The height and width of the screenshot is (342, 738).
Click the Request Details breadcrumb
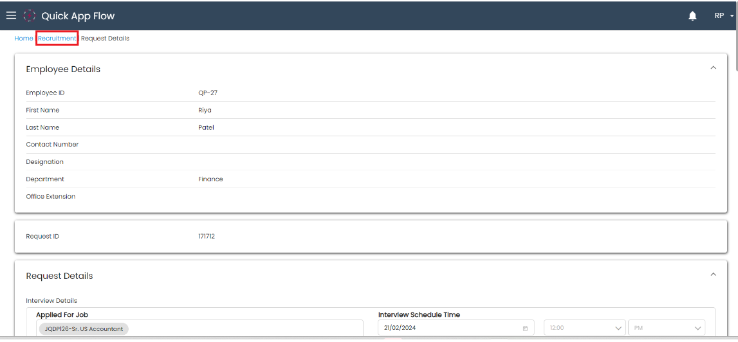pos(105,39)
